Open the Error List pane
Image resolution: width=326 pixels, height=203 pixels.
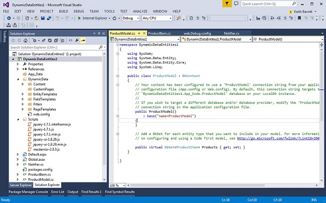click(58, 192)
